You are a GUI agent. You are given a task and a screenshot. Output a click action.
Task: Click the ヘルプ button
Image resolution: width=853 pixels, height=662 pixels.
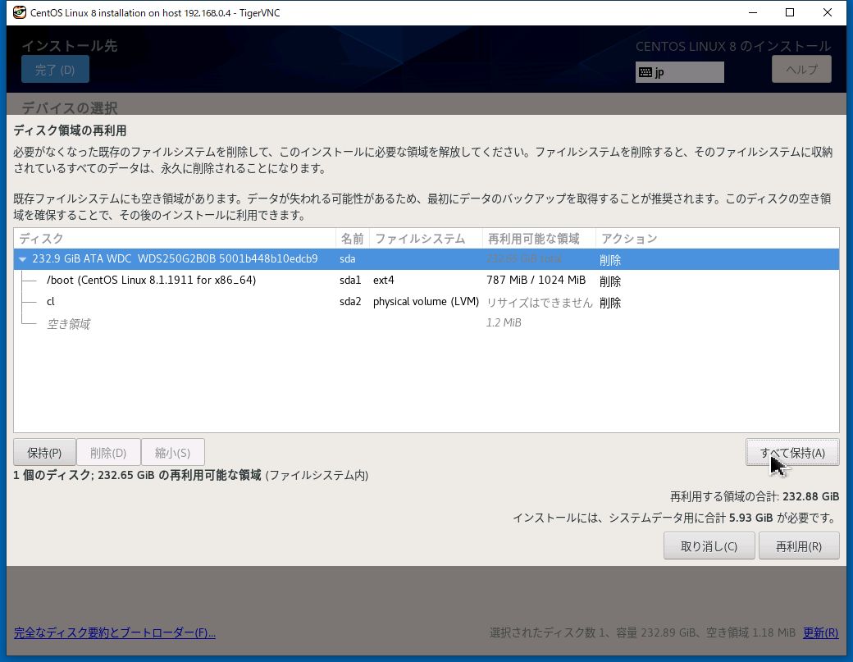click(x=801, y=70)
